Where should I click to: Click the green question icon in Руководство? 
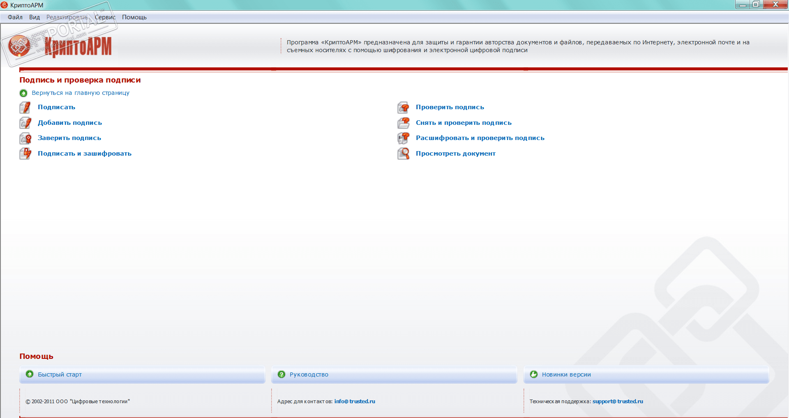(x=281, y=374)
